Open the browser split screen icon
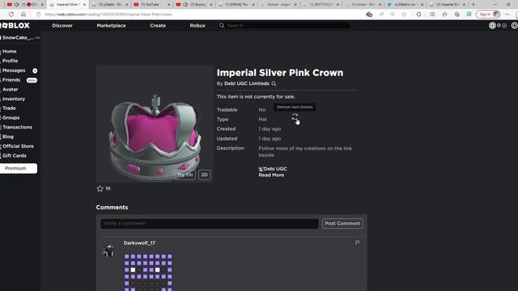518x291 pixels. (x=432, y=15)
